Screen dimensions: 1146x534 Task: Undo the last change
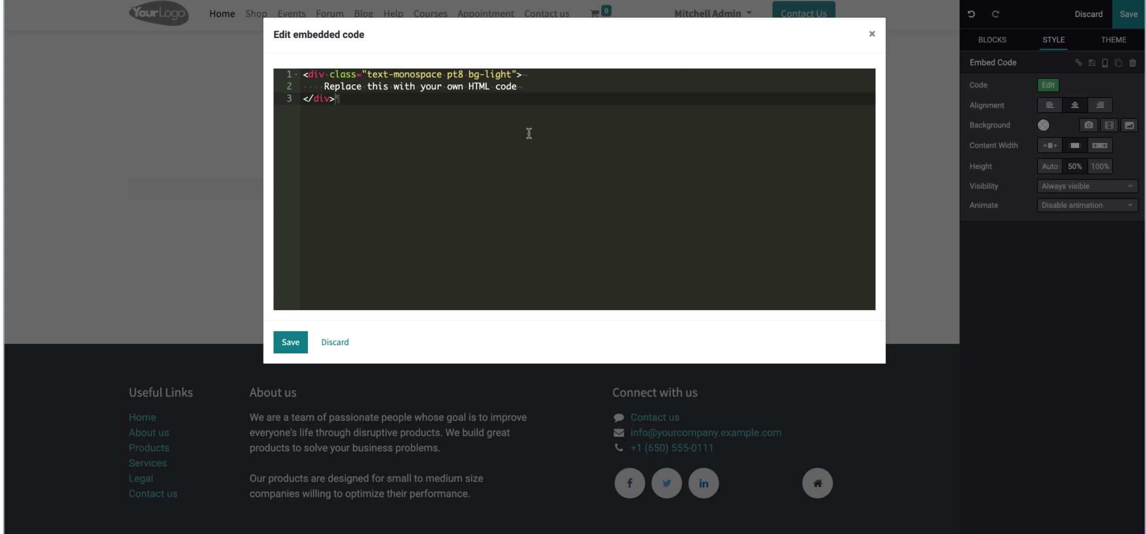pyautogui.click(x=971, y=14)
